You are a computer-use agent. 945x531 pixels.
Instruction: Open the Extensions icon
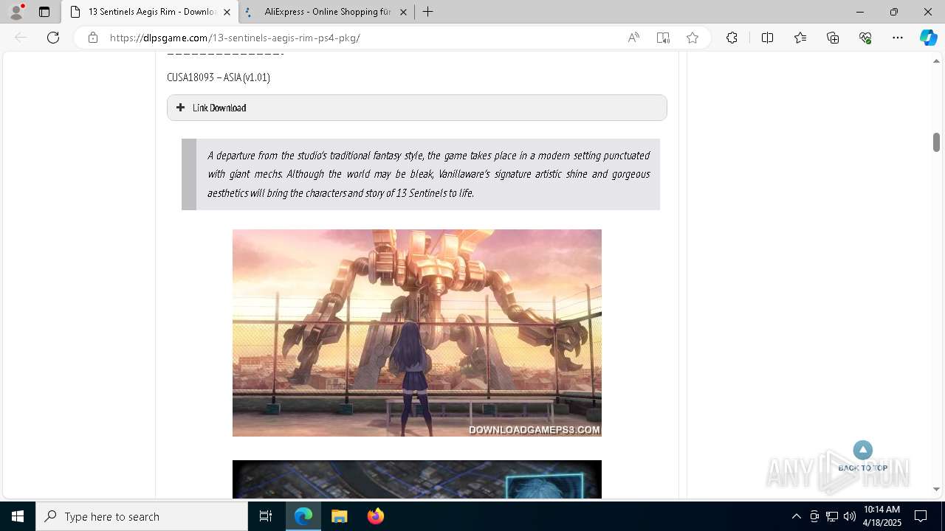[732, 38]
